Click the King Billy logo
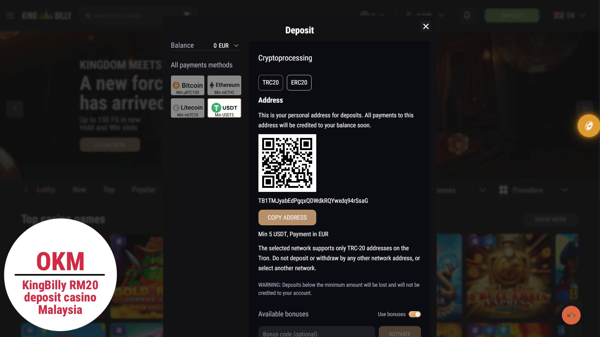This screenshot has height=337, width=600. (47, 15)
